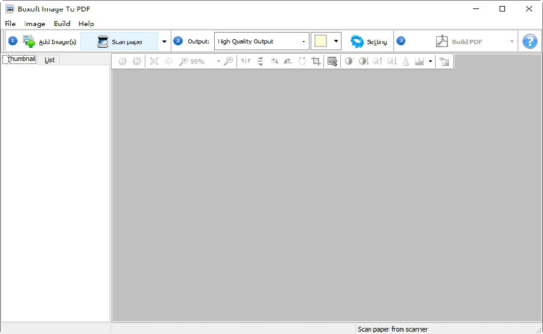Viewport: 543px width, 334px height.
Task: Click the Build PDF button
Action: coord(459,41)
